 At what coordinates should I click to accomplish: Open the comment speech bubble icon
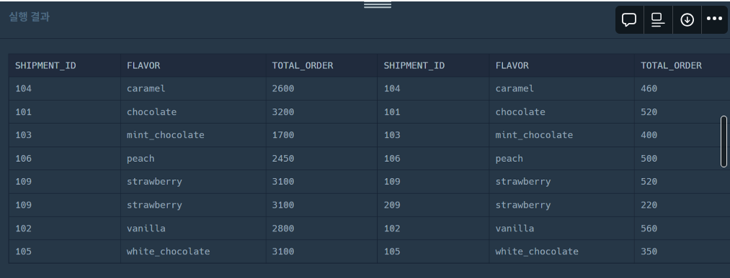[629, 20]
